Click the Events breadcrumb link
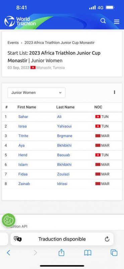This screenshot has width=124, height=269. click(13, 43)
